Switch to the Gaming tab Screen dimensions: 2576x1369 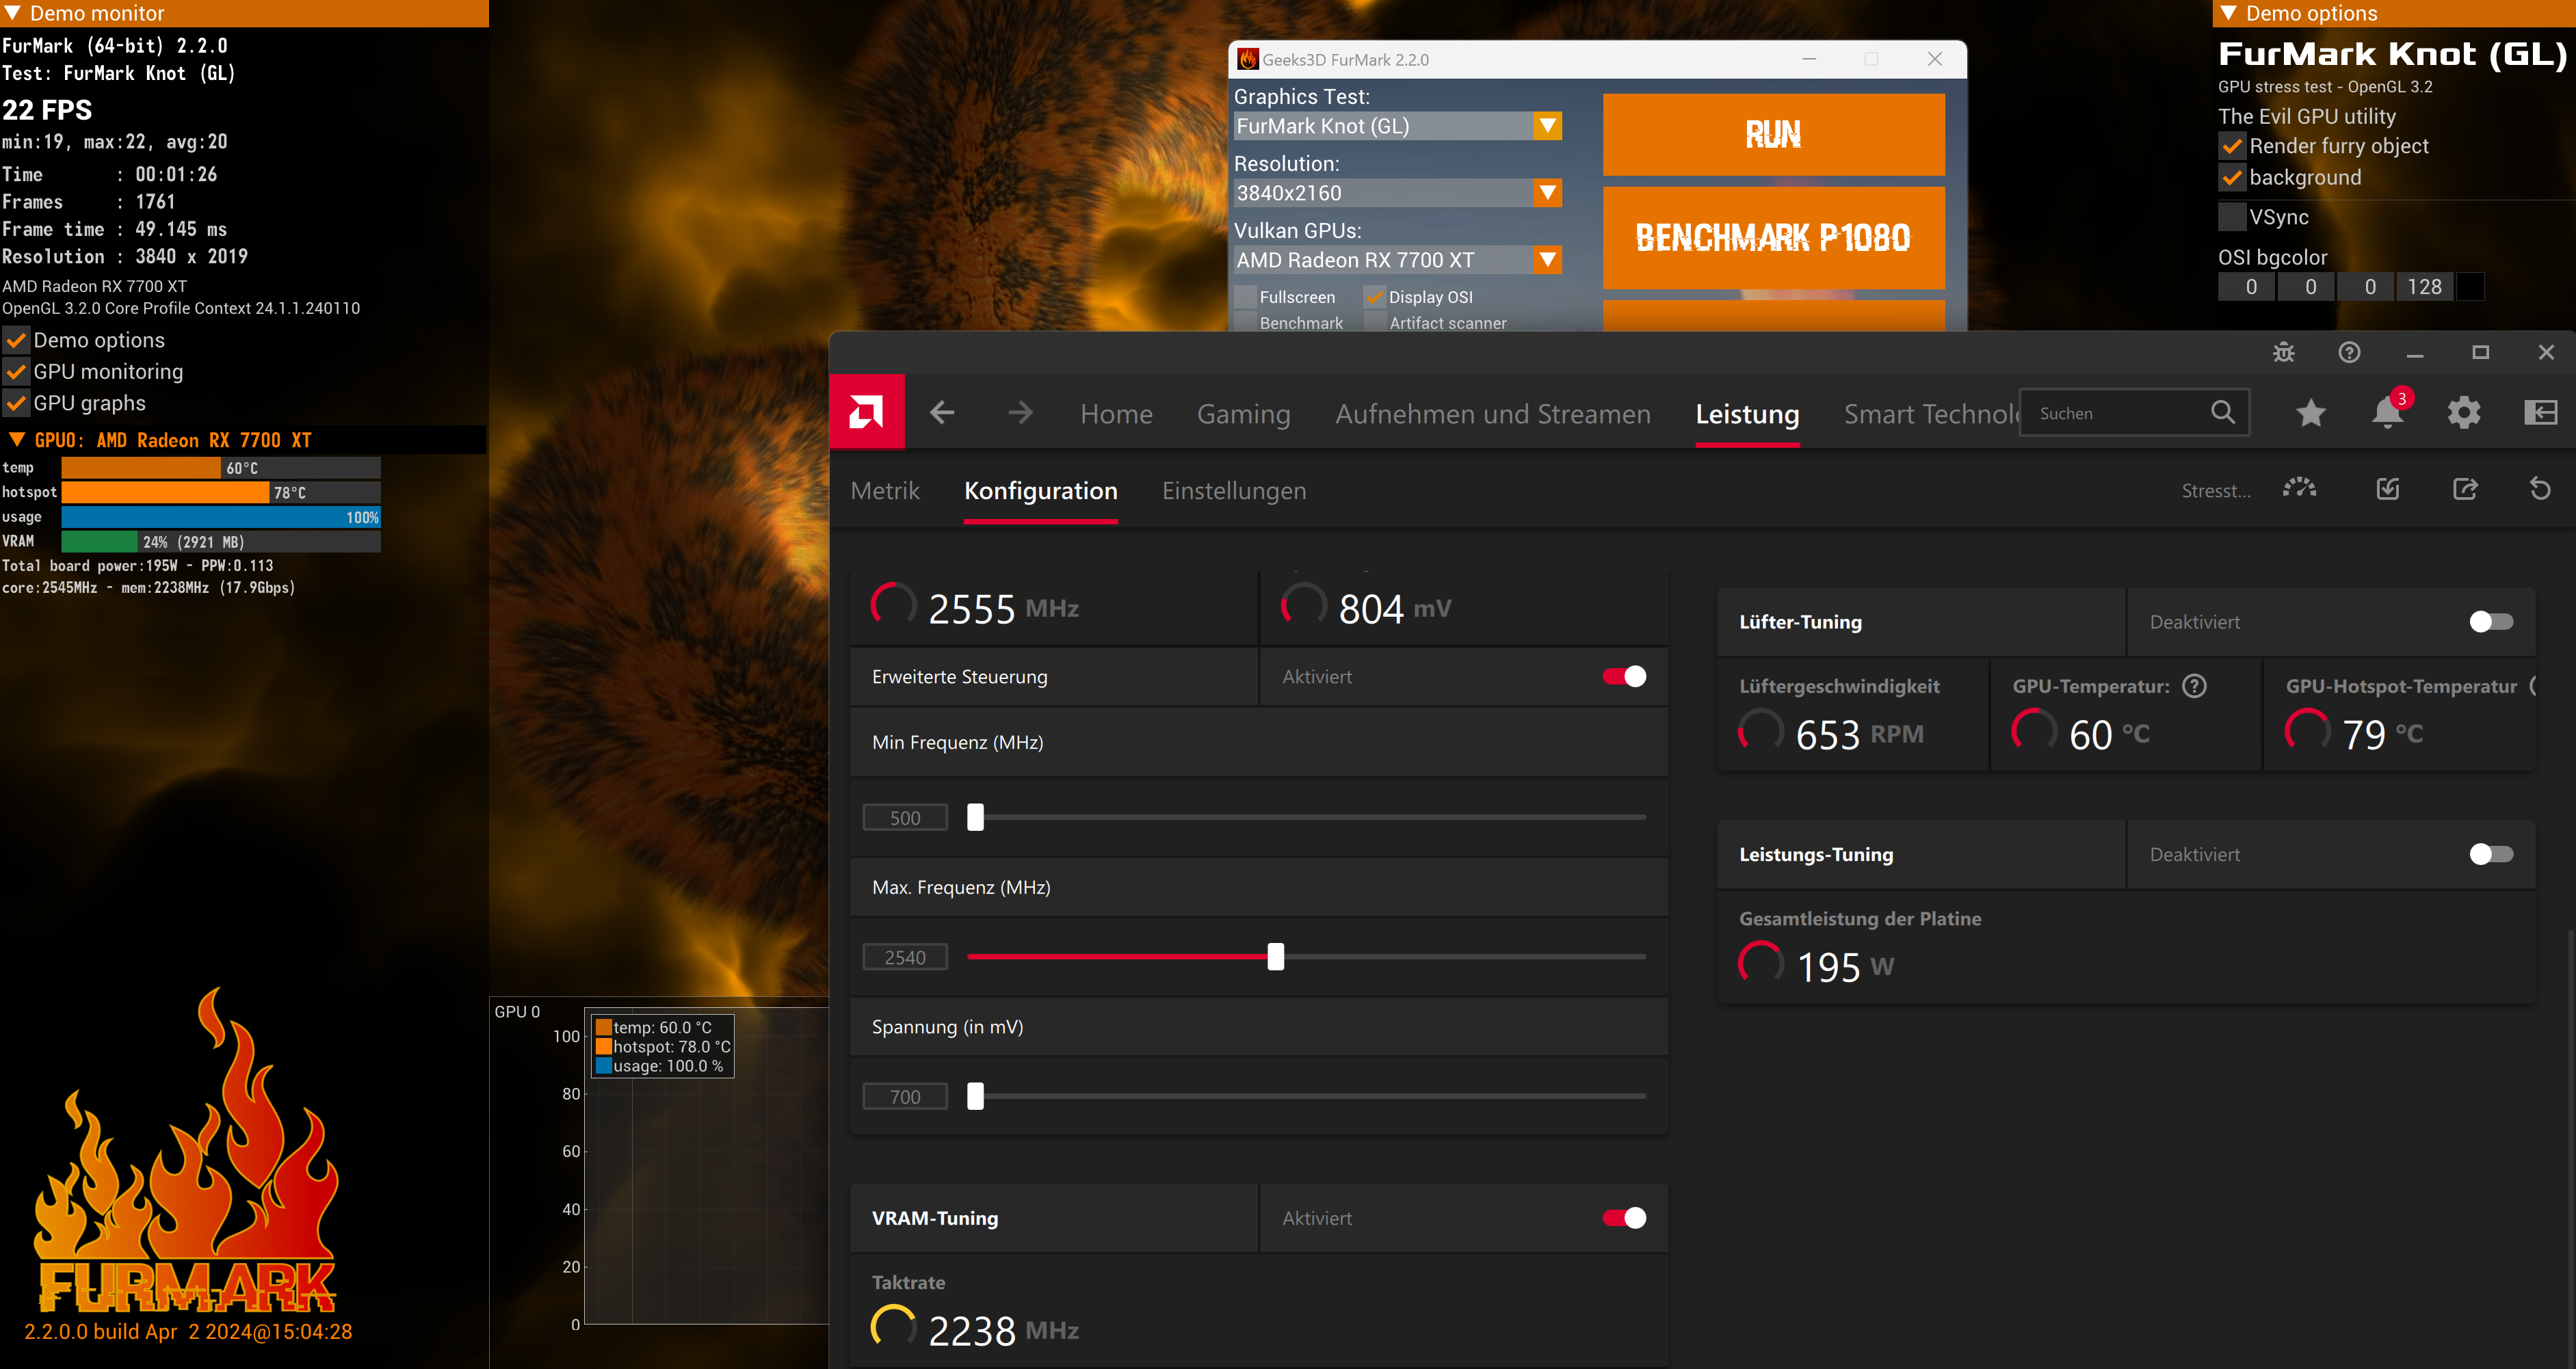(x=1243, y=414)
